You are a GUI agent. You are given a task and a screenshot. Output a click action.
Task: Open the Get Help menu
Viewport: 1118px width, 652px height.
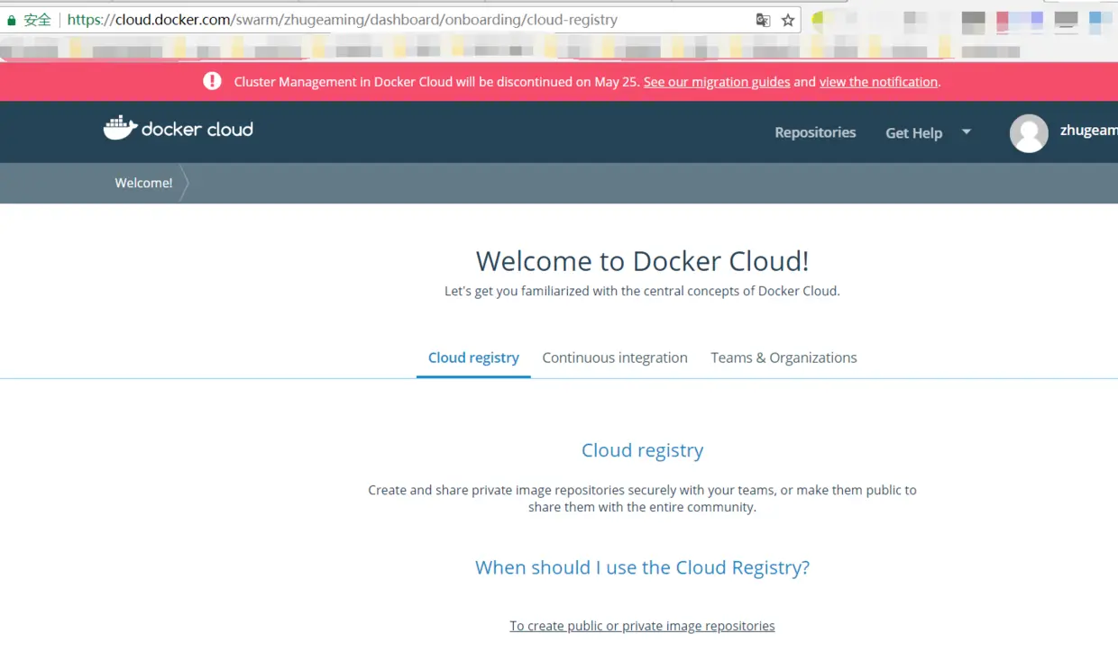point(913,132)
